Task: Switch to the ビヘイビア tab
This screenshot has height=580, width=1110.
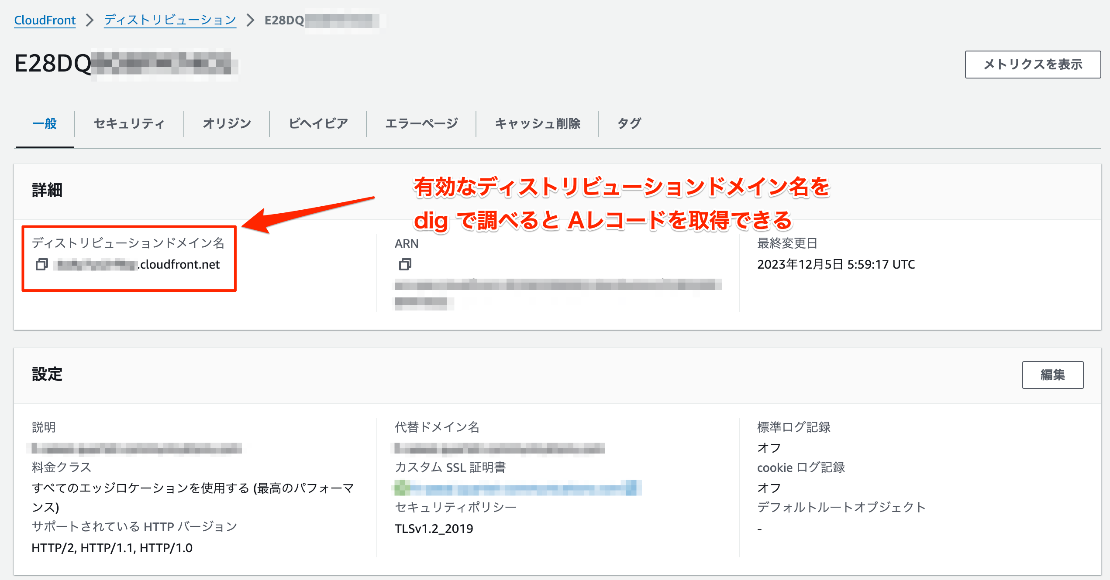Action: tap(318, 123)
